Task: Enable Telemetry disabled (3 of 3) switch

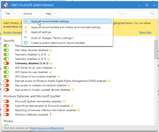Action: tap(6, 63)
